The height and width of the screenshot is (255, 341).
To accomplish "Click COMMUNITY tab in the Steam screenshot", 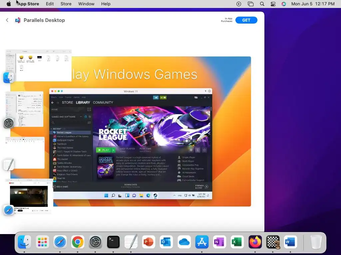I will 103,102.
